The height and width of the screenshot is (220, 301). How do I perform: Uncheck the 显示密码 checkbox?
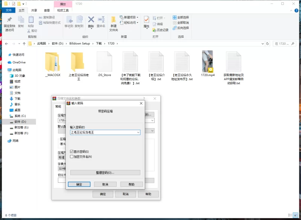click(72, 152)
